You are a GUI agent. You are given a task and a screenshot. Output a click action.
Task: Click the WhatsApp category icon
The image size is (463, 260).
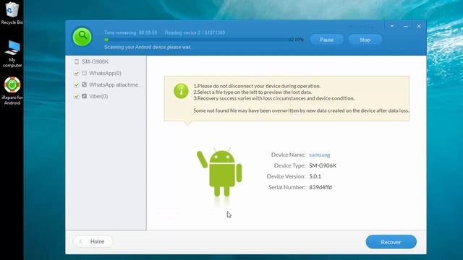[x=84, y=73]
